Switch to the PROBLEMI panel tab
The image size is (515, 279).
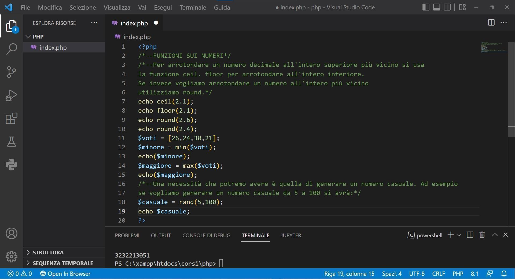click(127, 235)
